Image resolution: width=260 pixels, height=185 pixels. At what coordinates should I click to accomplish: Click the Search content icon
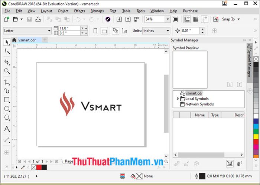(108, 19)
